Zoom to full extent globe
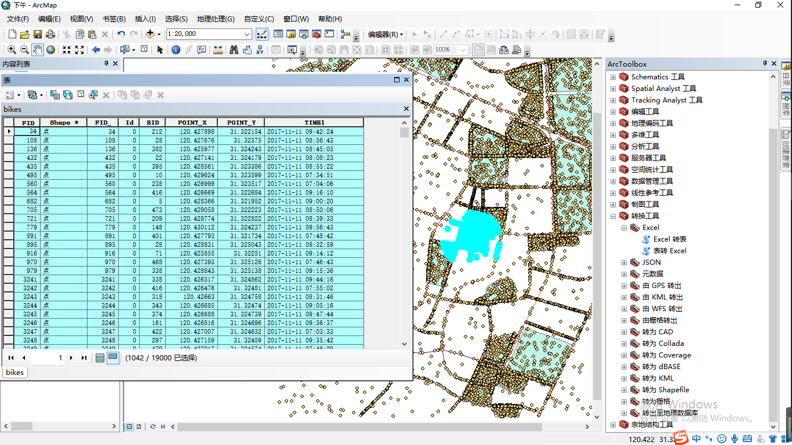792x445 pixels. [51, 50]
